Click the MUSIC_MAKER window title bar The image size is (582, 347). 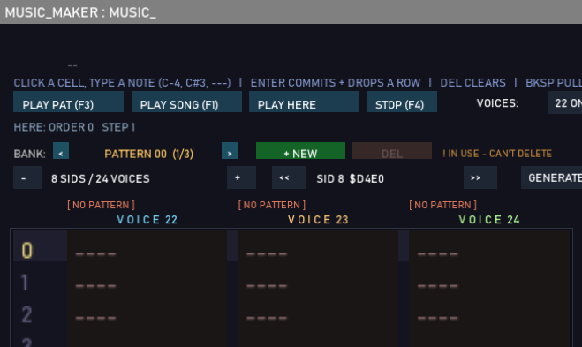pyautogui.click(x=291, y=11)
